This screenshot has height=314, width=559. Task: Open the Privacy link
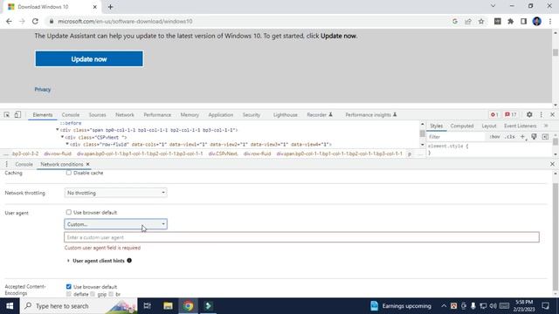click(x=43, y=89)
